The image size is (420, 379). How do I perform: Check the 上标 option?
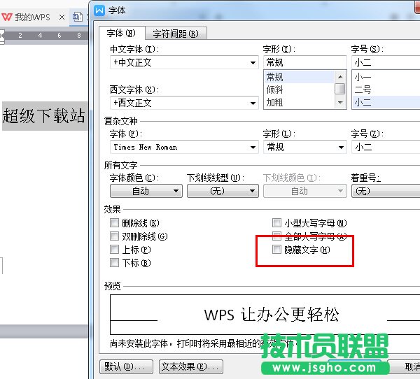point(114,250)
